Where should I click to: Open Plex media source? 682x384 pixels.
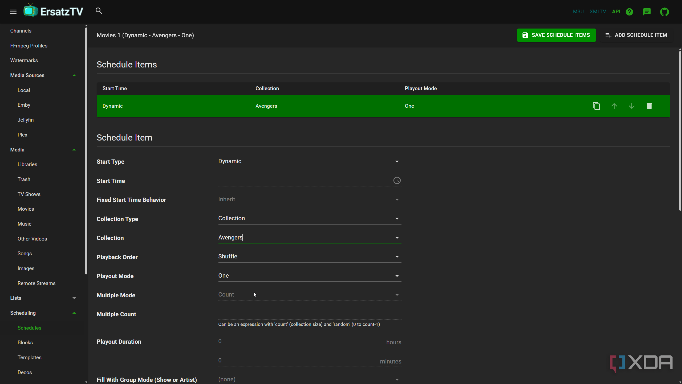coord(22,135)
